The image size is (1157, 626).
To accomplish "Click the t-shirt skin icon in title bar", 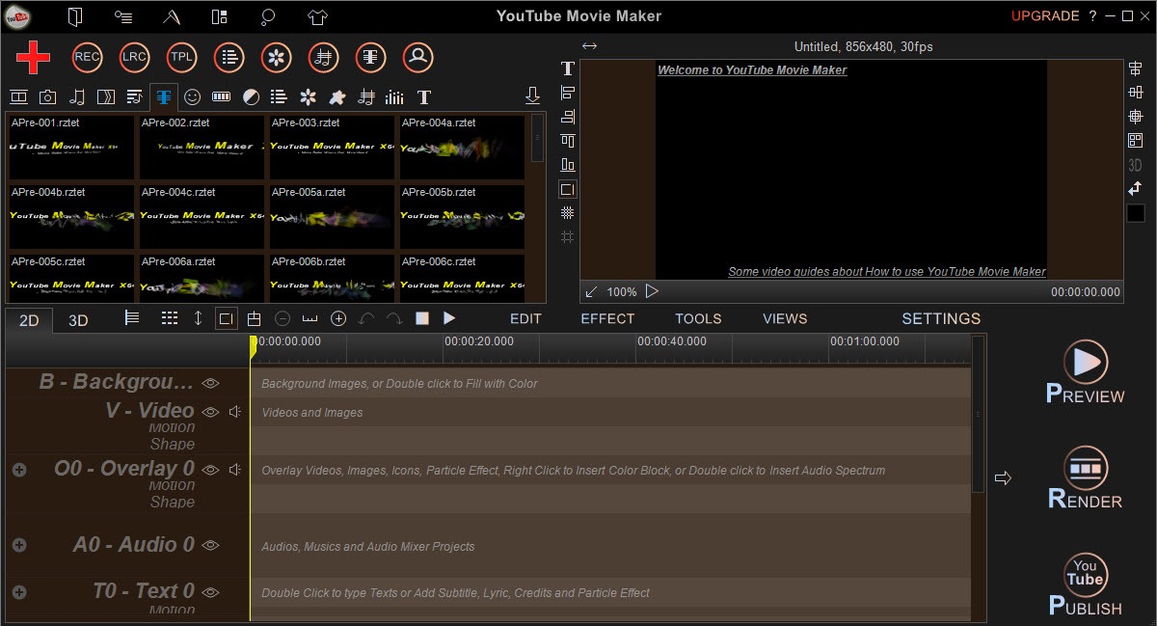I will 318,16.
